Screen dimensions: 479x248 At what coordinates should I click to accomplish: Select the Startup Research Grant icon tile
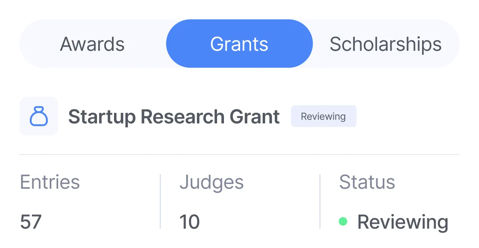(38, 116)
